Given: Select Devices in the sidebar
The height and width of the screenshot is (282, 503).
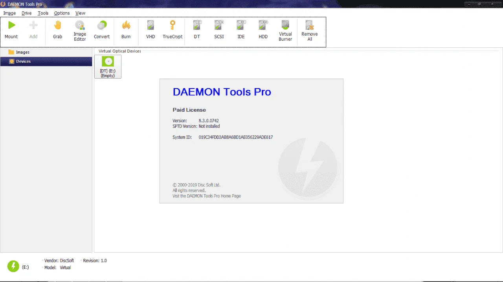Looking at the screenshot, I should tap(46, 61).
